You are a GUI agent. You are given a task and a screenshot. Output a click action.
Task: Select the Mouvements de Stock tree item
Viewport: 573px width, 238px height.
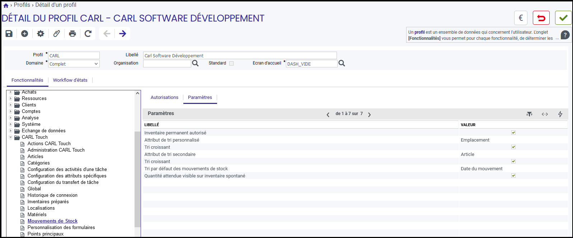pos(52,221)
